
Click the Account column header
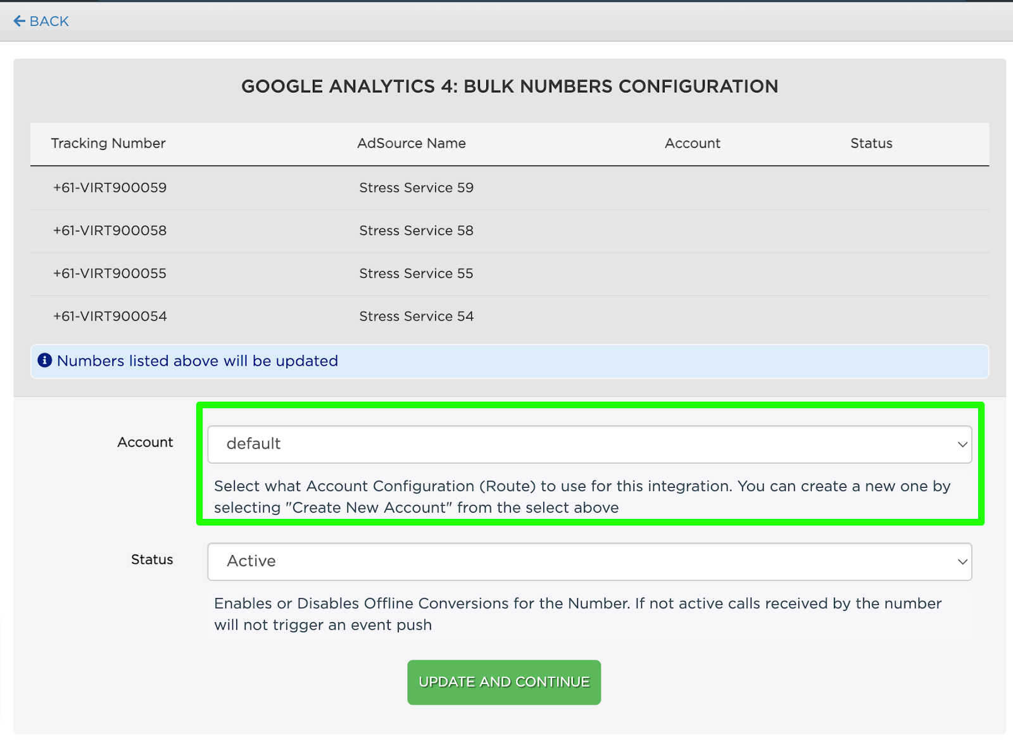693,143
